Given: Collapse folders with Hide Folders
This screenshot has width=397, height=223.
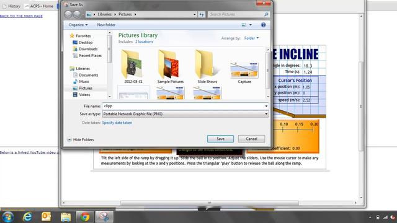Looking at the screenshot, I should tap(81, 139).
